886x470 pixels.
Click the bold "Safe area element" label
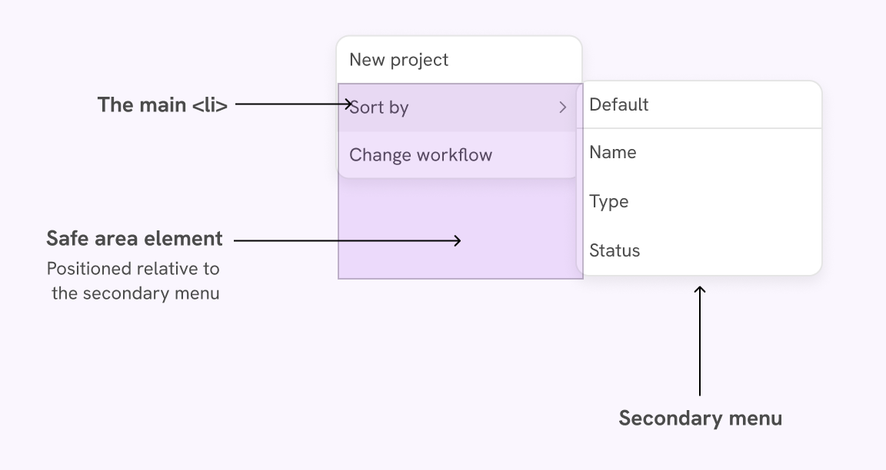[x=135, y=239]
